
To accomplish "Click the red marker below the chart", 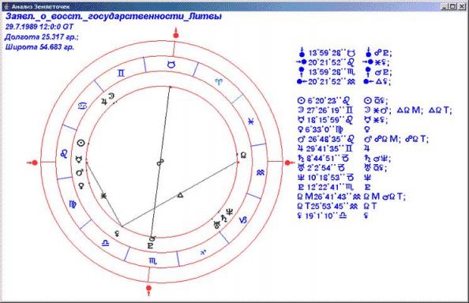I will (x=148, y=290).
